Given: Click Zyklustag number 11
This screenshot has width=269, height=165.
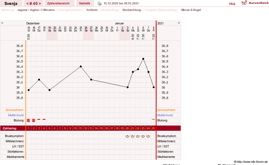Looking at the screenshot, I should [80, 128].
